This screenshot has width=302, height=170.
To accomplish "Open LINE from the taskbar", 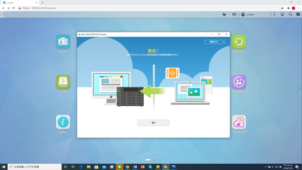I will tap(120, 167).
